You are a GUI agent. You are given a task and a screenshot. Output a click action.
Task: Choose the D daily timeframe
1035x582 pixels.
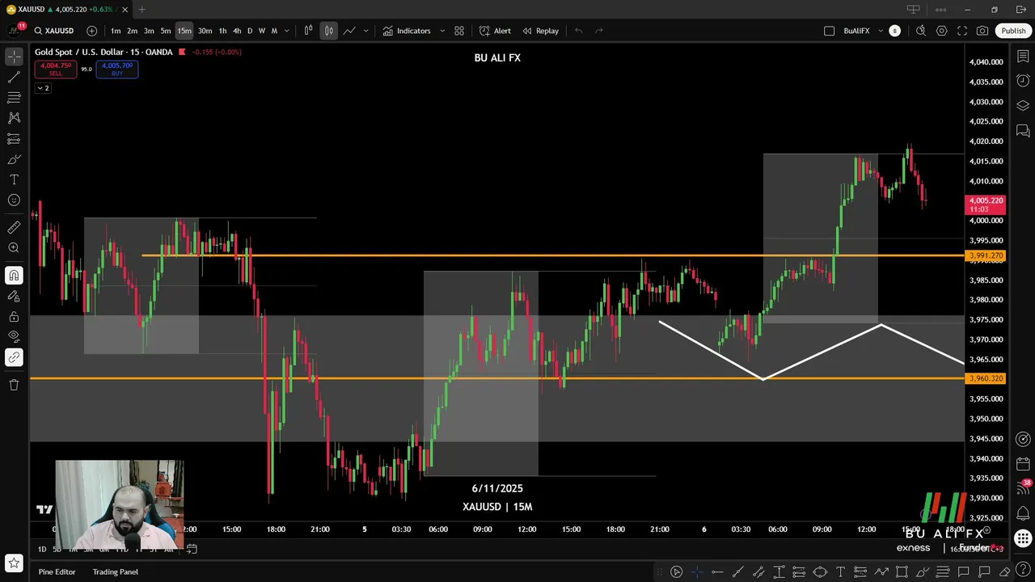pos(250,31)
